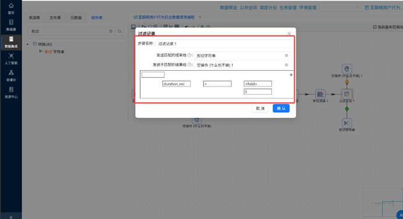Open 公共空间 in top menu
The width and height of the screenshot is (403, 219).
248,8
